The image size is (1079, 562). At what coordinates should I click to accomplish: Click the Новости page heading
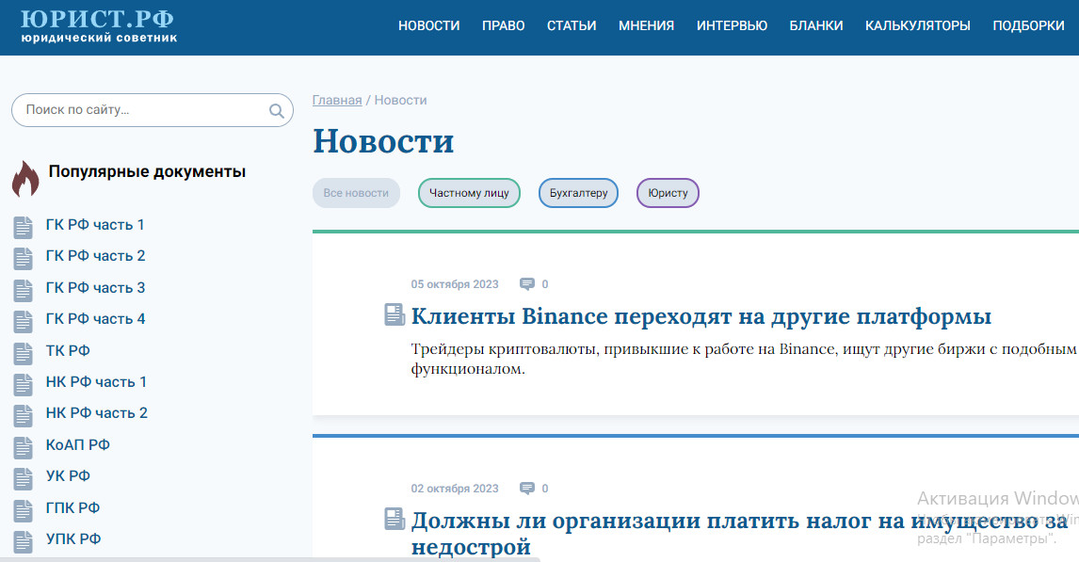click(x=383, y=141)
